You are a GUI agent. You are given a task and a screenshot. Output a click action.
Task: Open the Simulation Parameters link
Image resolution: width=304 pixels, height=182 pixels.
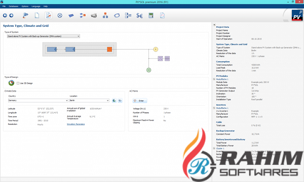[76, 124]
